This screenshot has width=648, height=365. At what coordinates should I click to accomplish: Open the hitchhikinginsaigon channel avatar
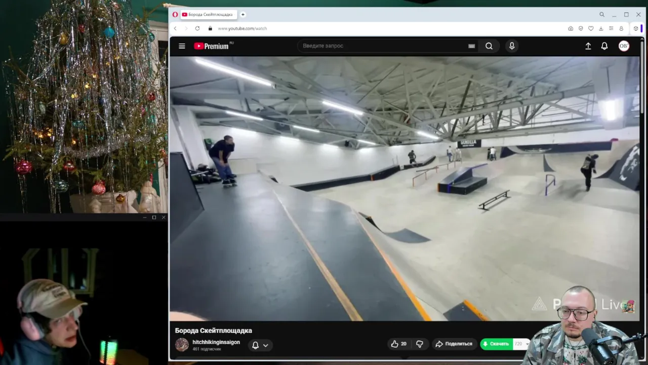[182, 345]
